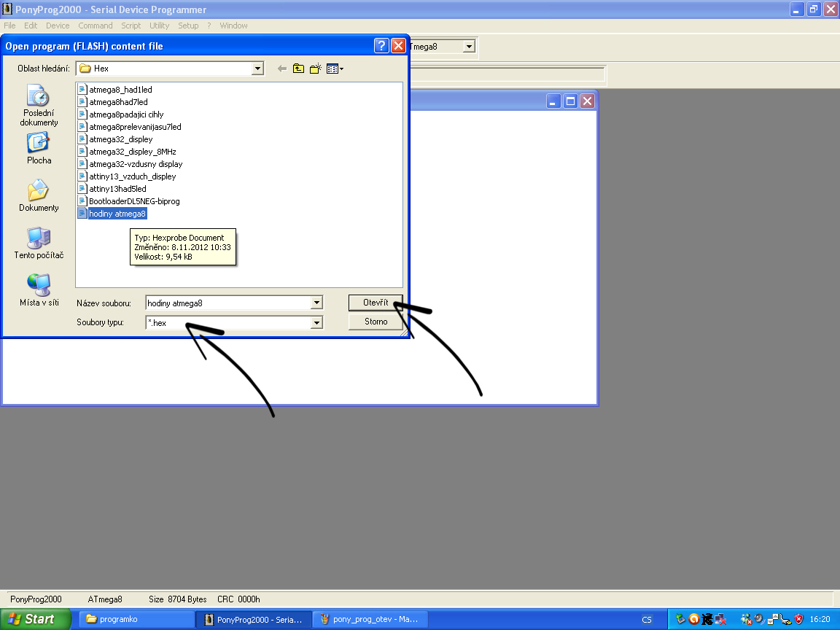The width and height of the screenshot is (840, 630).
Task: Open the ? help menu
Action: coord(209,26)
